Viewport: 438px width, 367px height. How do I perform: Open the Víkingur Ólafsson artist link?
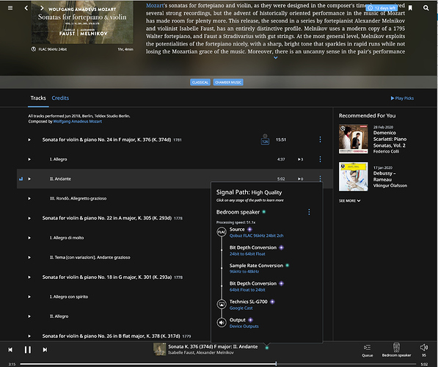(x=390, y=186)
